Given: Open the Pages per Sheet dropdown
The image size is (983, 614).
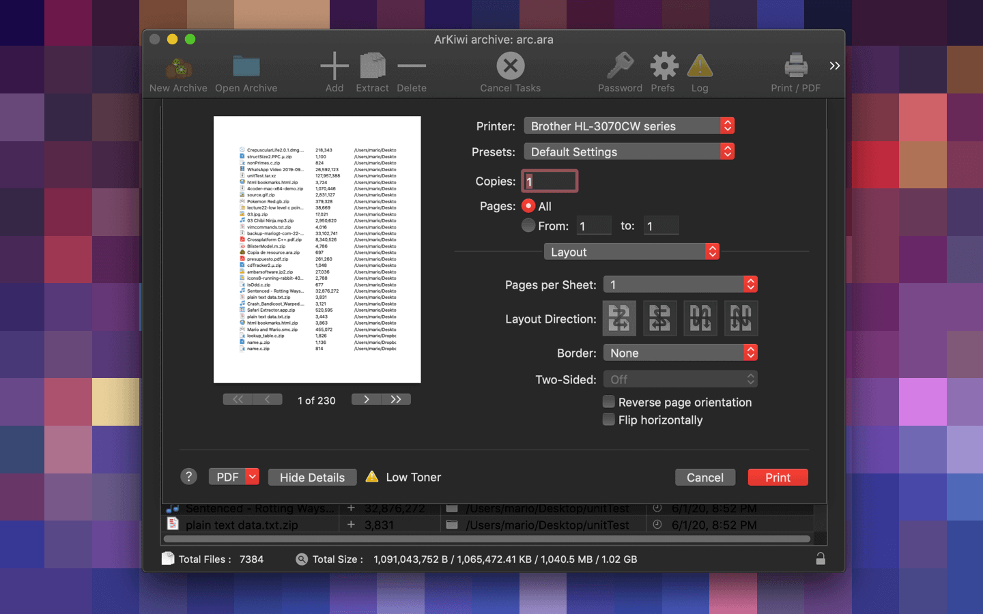Looking at the screenshot, I should (681, 284).
